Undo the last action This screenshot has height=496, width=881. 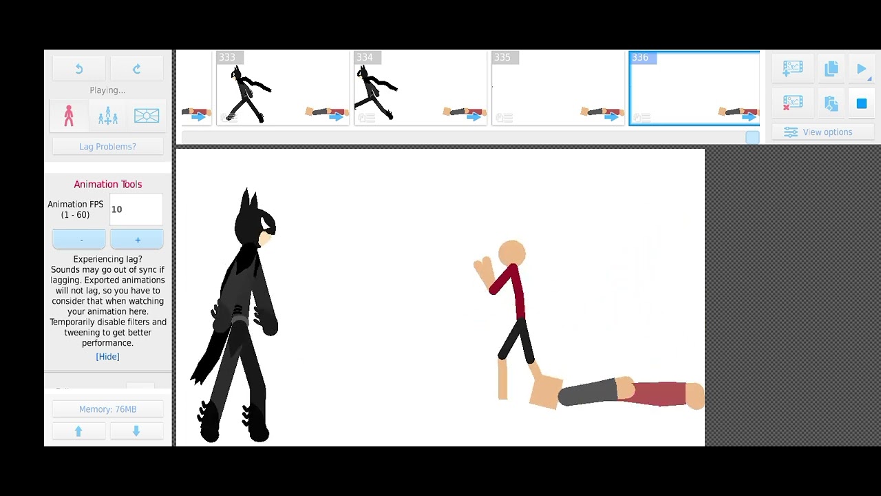(79, 69)
